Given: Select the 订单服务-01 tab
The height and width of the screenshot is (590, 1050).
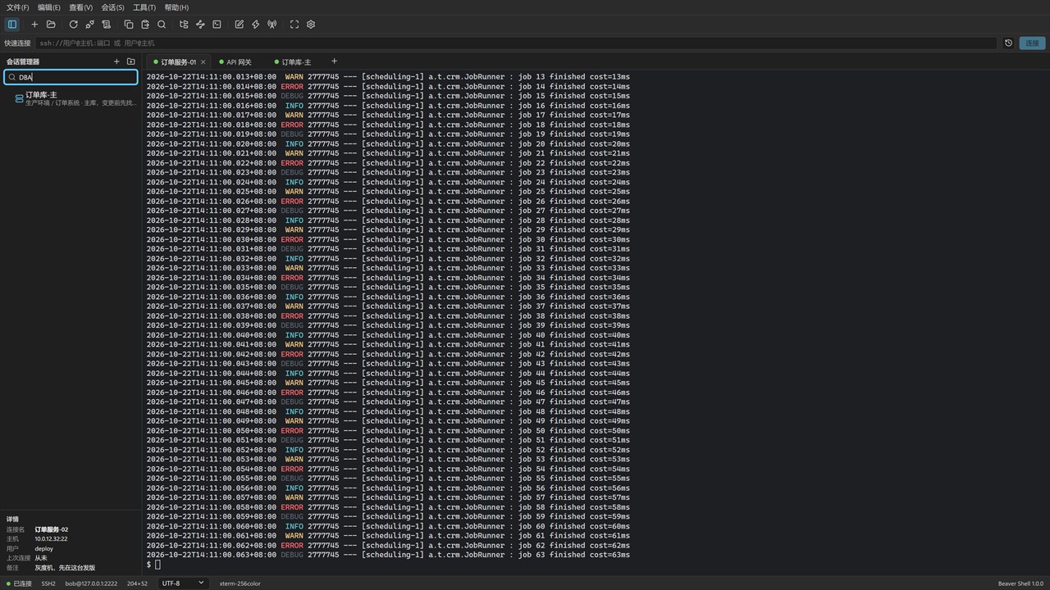Looking at the screenshot, I should (178, 62).
